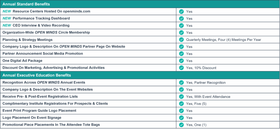The image size is (280, 129).
Task: Click the checkmark icon for Resource Centers row
Action: pos(182,11)
